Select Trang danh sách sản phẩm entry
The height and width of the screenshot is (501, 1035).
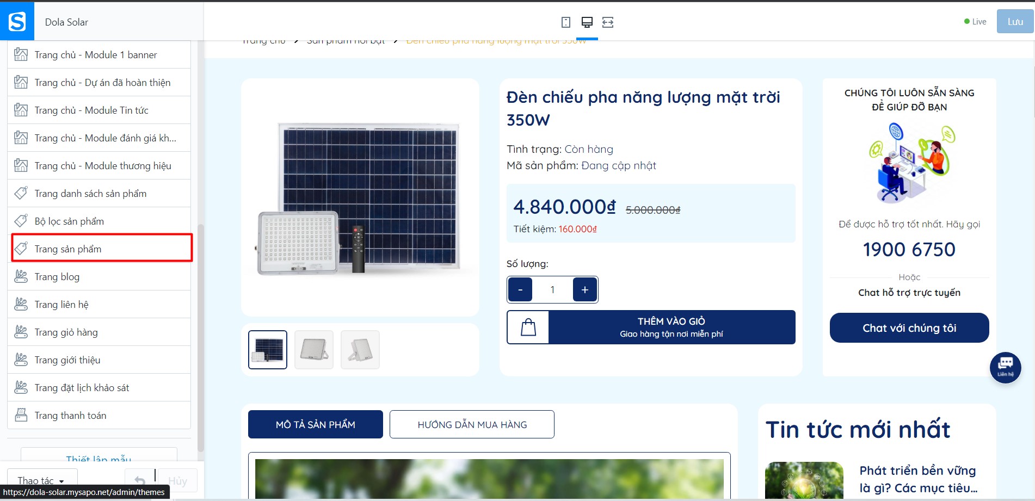tap(99, 193)
